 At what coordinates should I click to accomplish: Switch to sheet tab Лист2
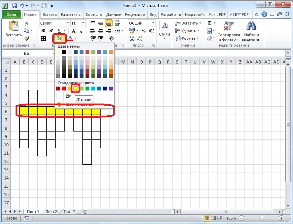click(x=51, y=212)
